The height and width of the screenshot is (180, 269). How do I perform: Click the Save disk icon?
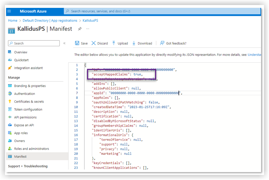click(77, 43)
